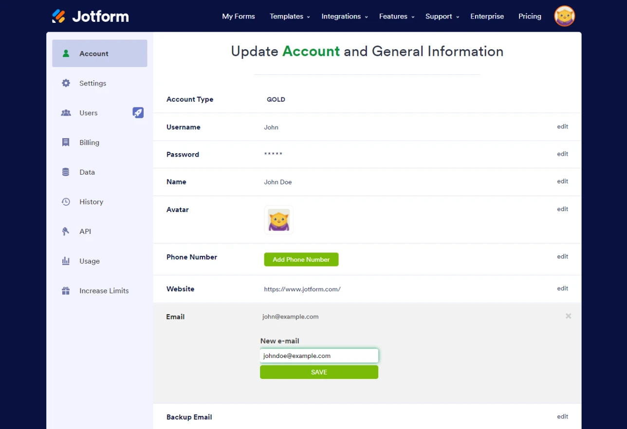This screenshot has height=429, width=627.
Task: Go to My Forms in top menu
Action: tap(239, 17)
